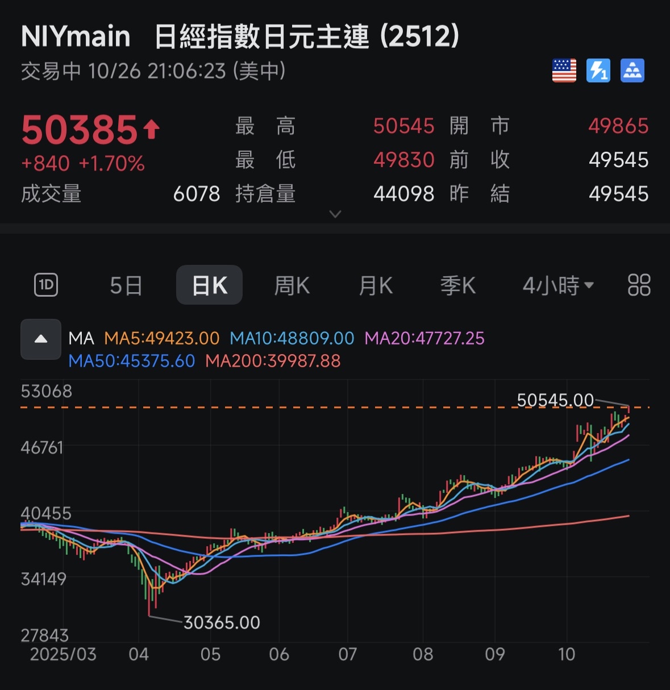Tap the MA200:39987.88 indicator label

point(273,361)
